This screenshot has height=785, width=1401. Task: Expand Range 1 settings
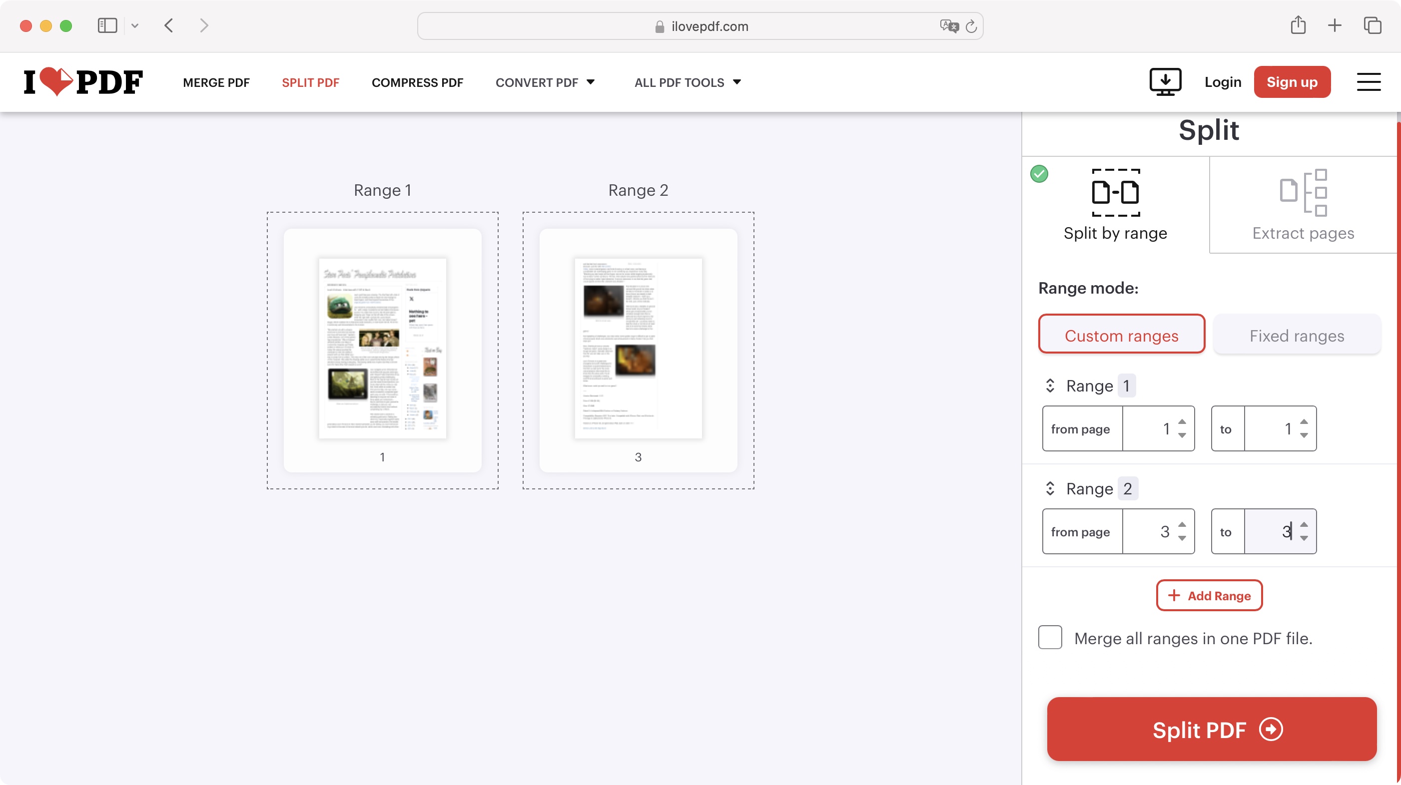coord(1049,386)
